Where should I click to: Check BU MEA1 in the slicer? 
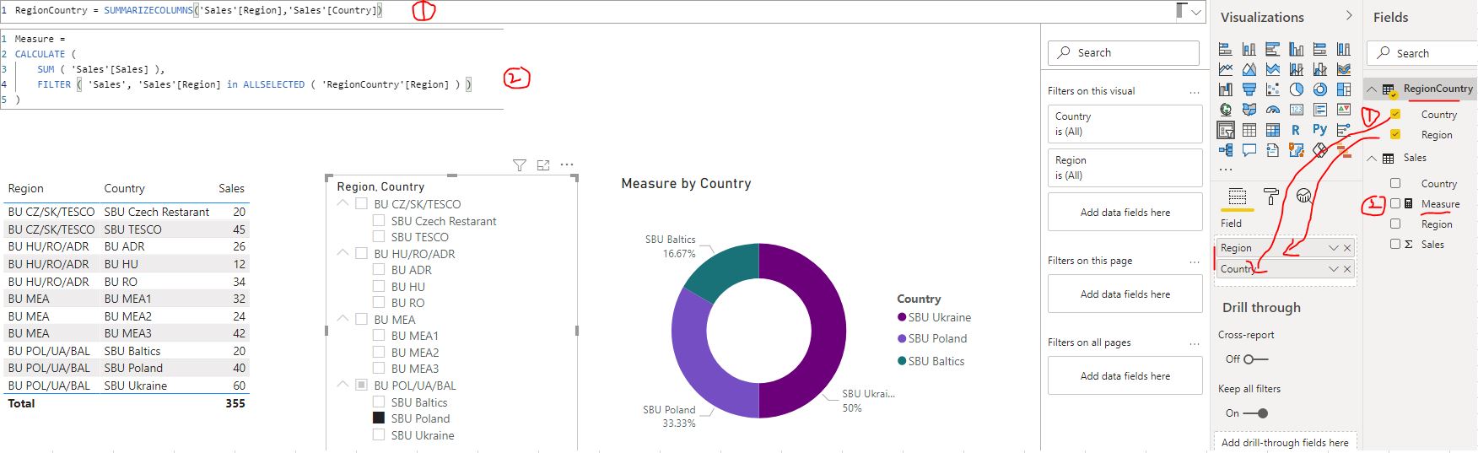point(379,336)
